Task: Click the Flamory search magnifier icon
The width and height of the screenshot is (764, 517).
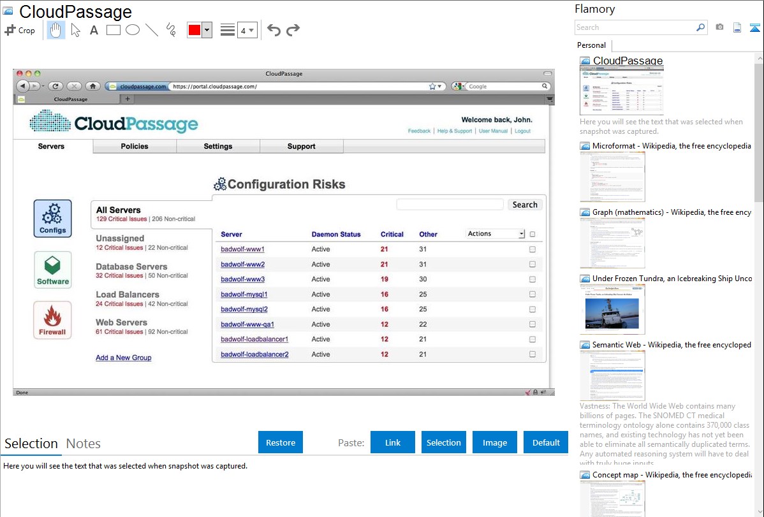Action: (x=701, y=27)
